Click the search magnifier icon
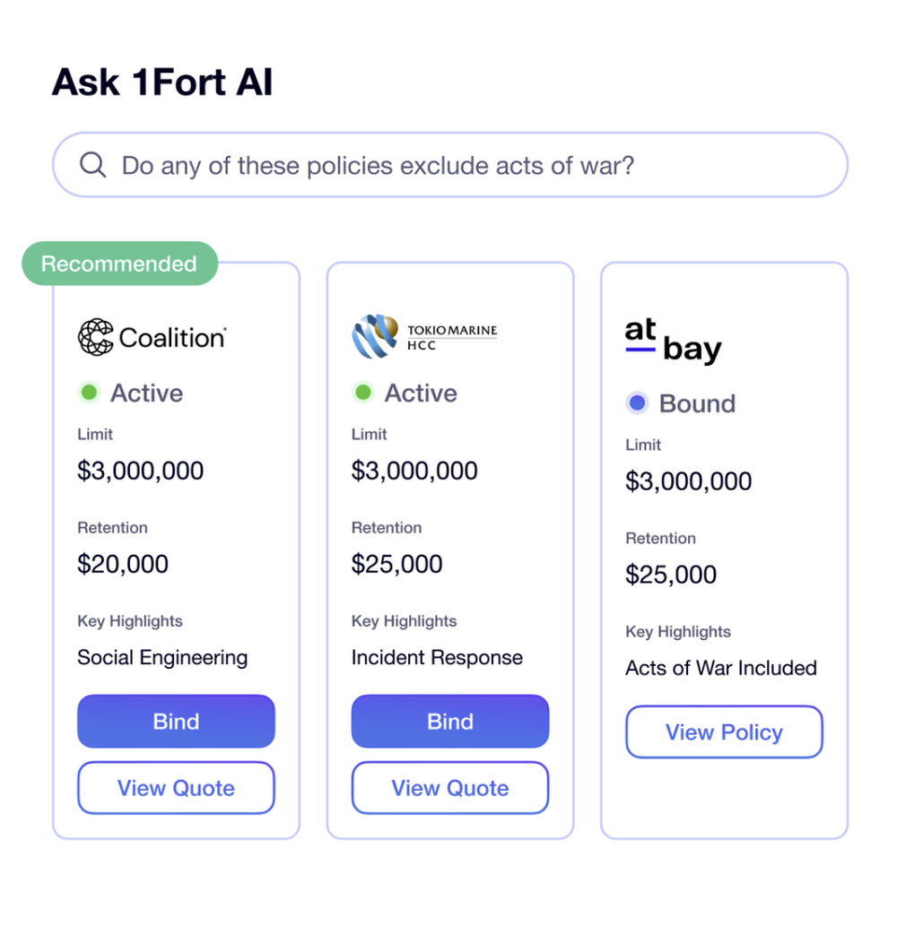897x926 pixels. pos(92,165)
